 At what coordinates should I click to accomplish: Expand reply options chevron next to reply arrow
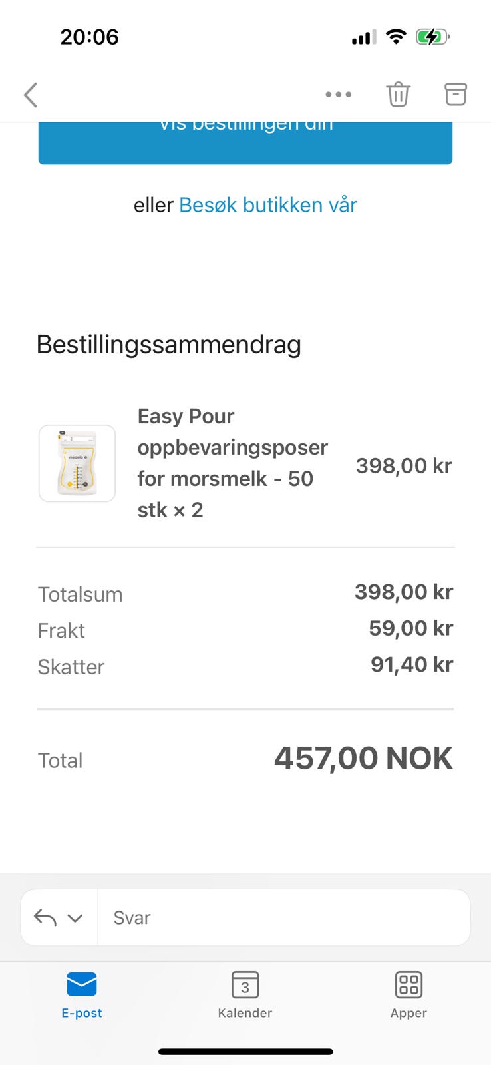coord(75,918)
